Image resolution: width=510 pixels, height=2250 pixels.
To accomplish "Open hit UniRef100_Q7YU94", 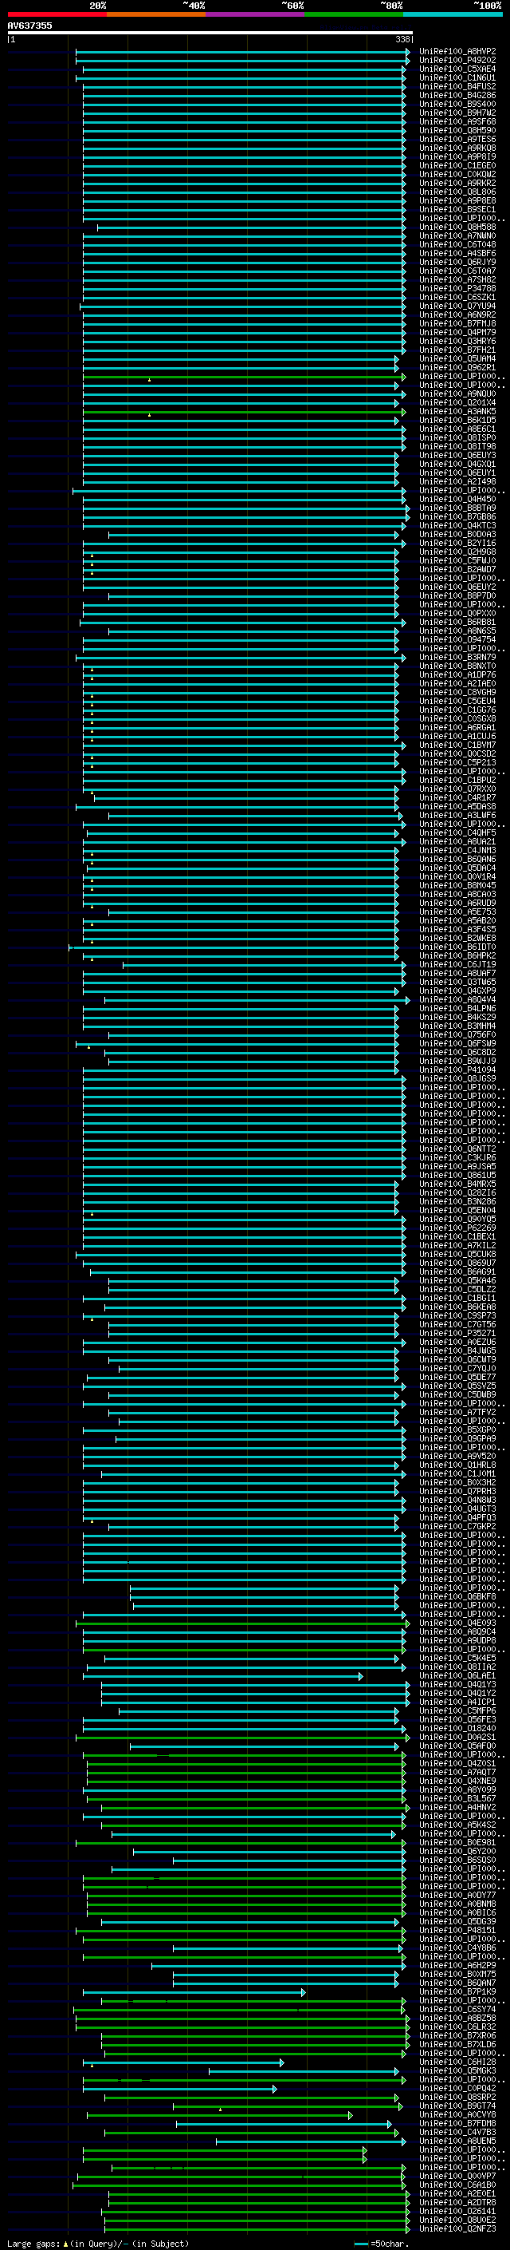I will pos(457,306).
